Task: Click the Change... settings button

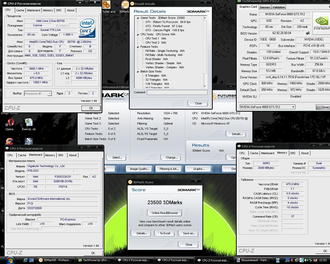Action: (171, 158)
